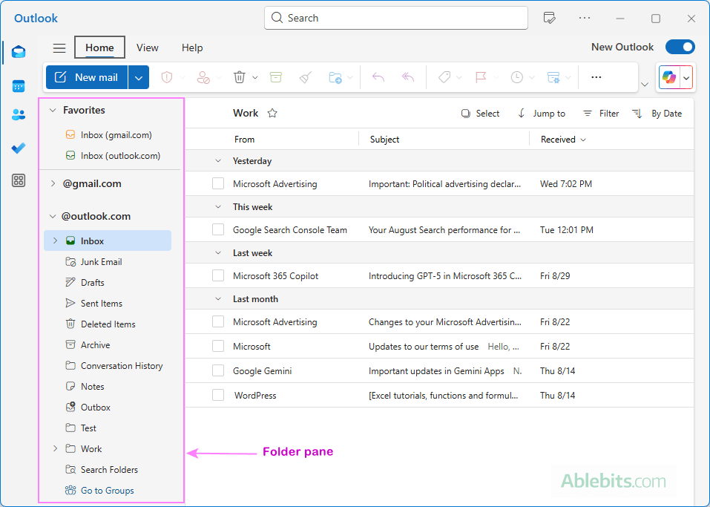Click in the Search box

(x=395, y=18)
